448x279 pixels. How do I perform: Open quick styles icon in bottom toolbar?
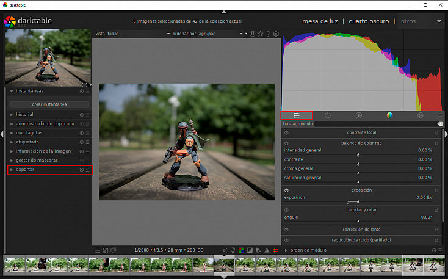(106, 250)
